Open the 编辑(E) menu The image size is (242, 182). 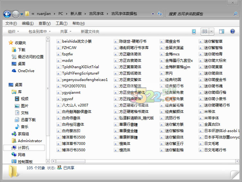click(x=28, y=24)
